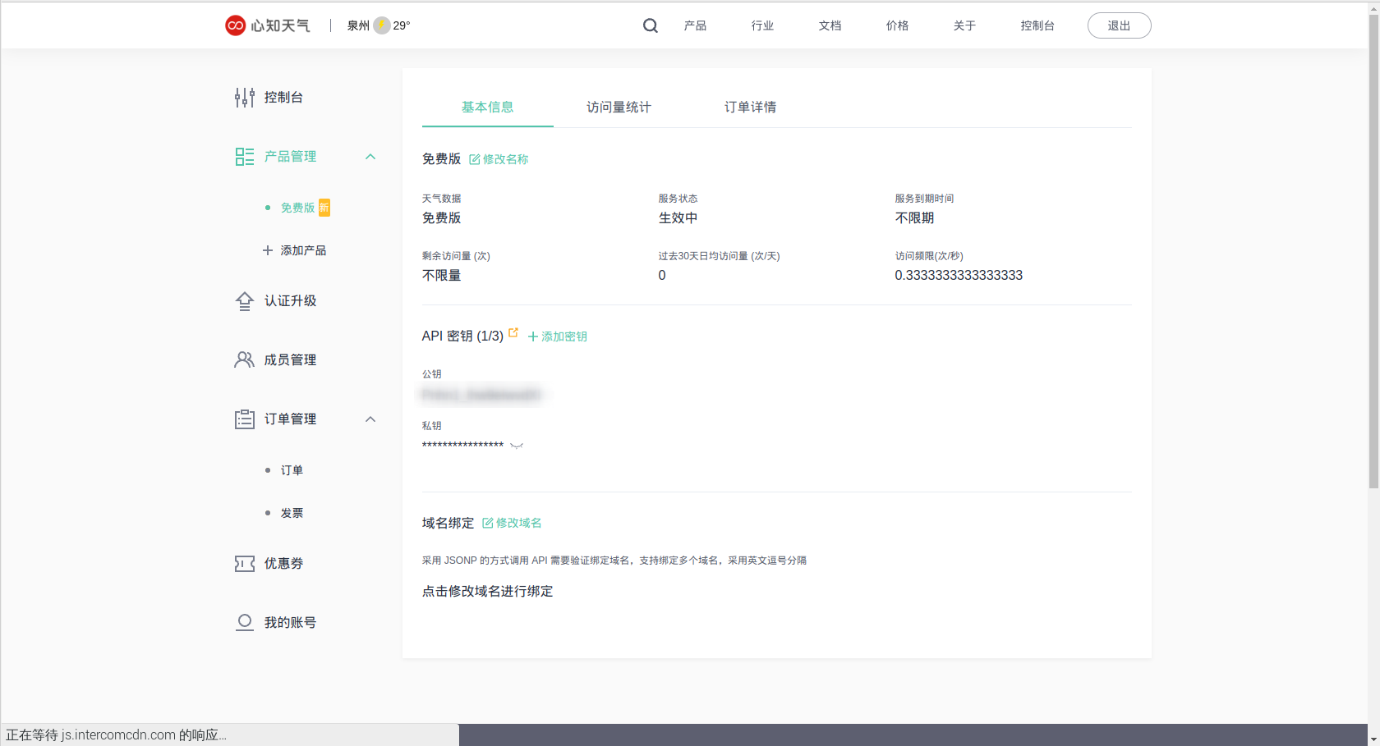The image size is (1380, 746).
Task: Open 成员管理 via its people icon
Action: [244, 359]
